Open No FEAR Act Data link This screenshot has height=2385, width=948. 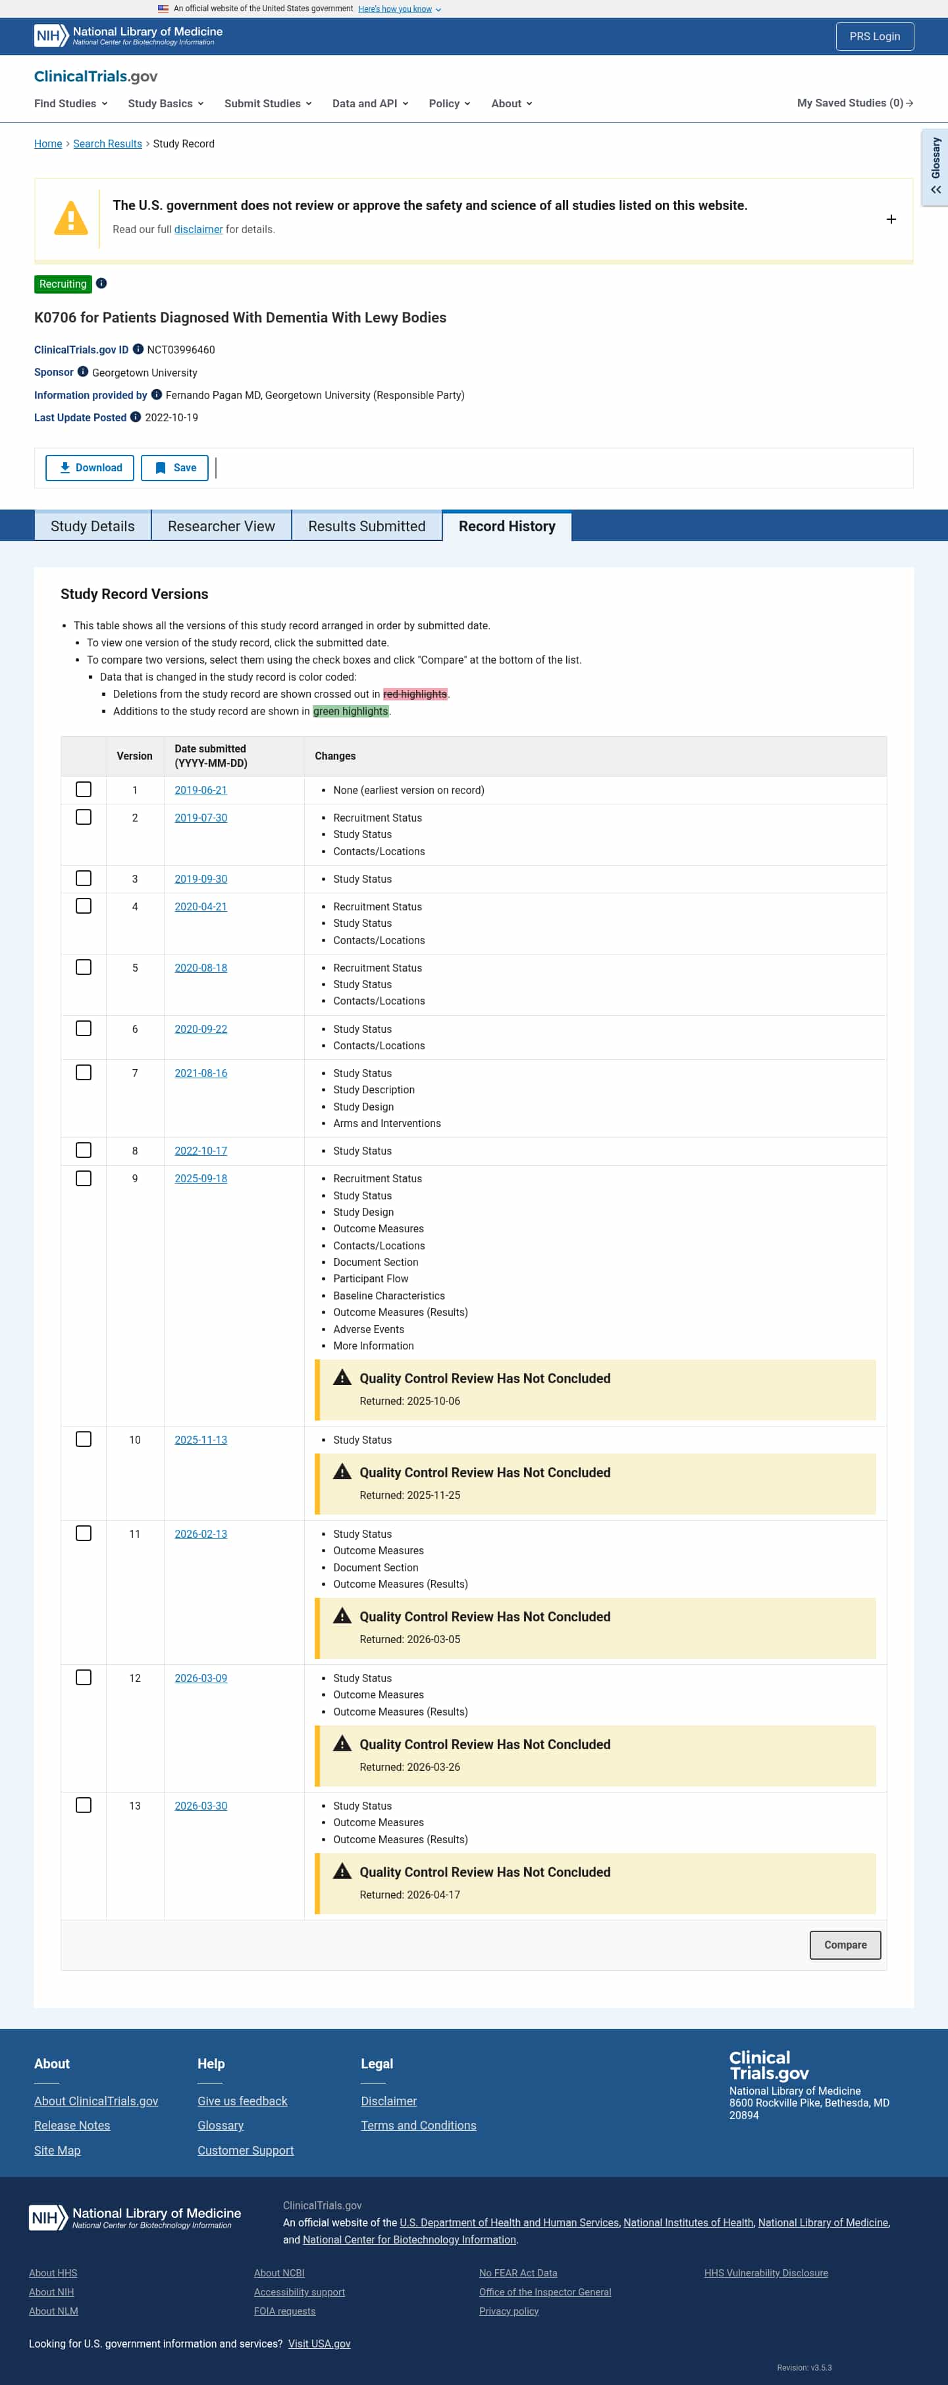[519, 2273]
